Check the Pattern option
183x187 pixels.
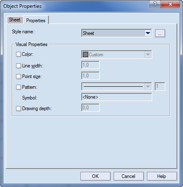[x=18, y=87]
